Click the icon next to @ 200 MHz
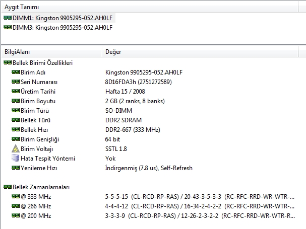306x229 pixels. pos(16,215)
